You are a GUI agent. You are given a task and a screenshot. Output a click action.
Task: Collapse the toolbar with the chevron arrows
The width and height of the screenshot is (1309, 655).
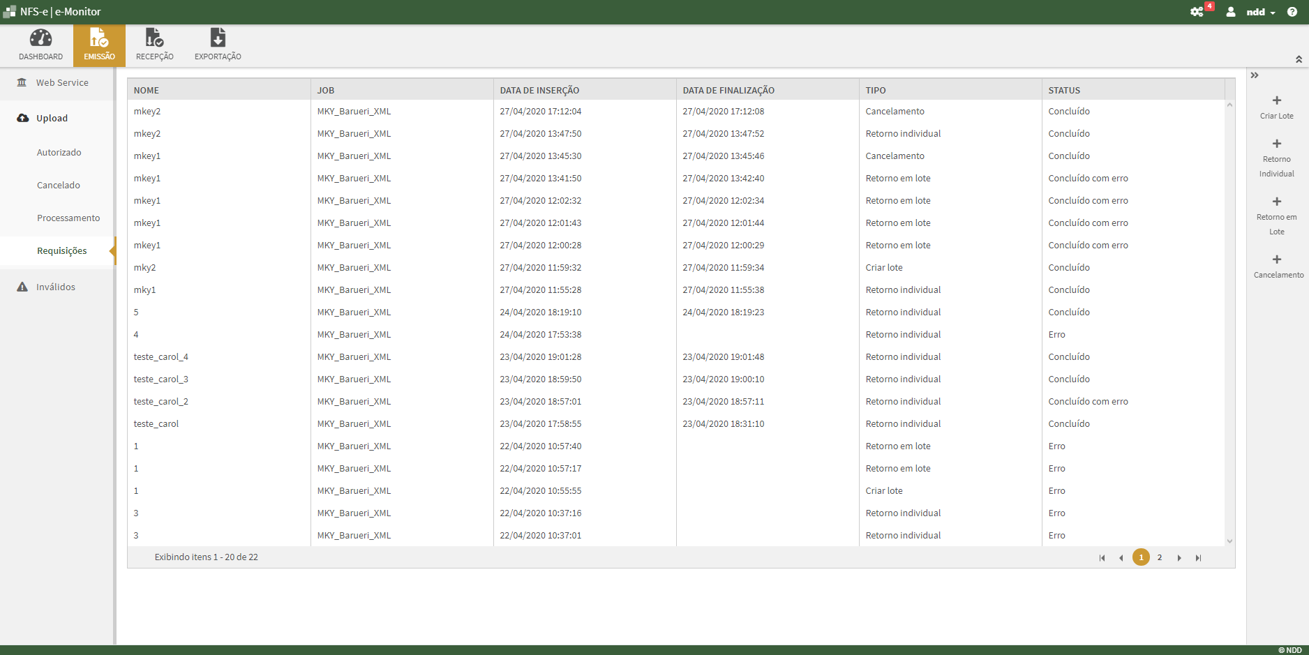point(1299,60)
